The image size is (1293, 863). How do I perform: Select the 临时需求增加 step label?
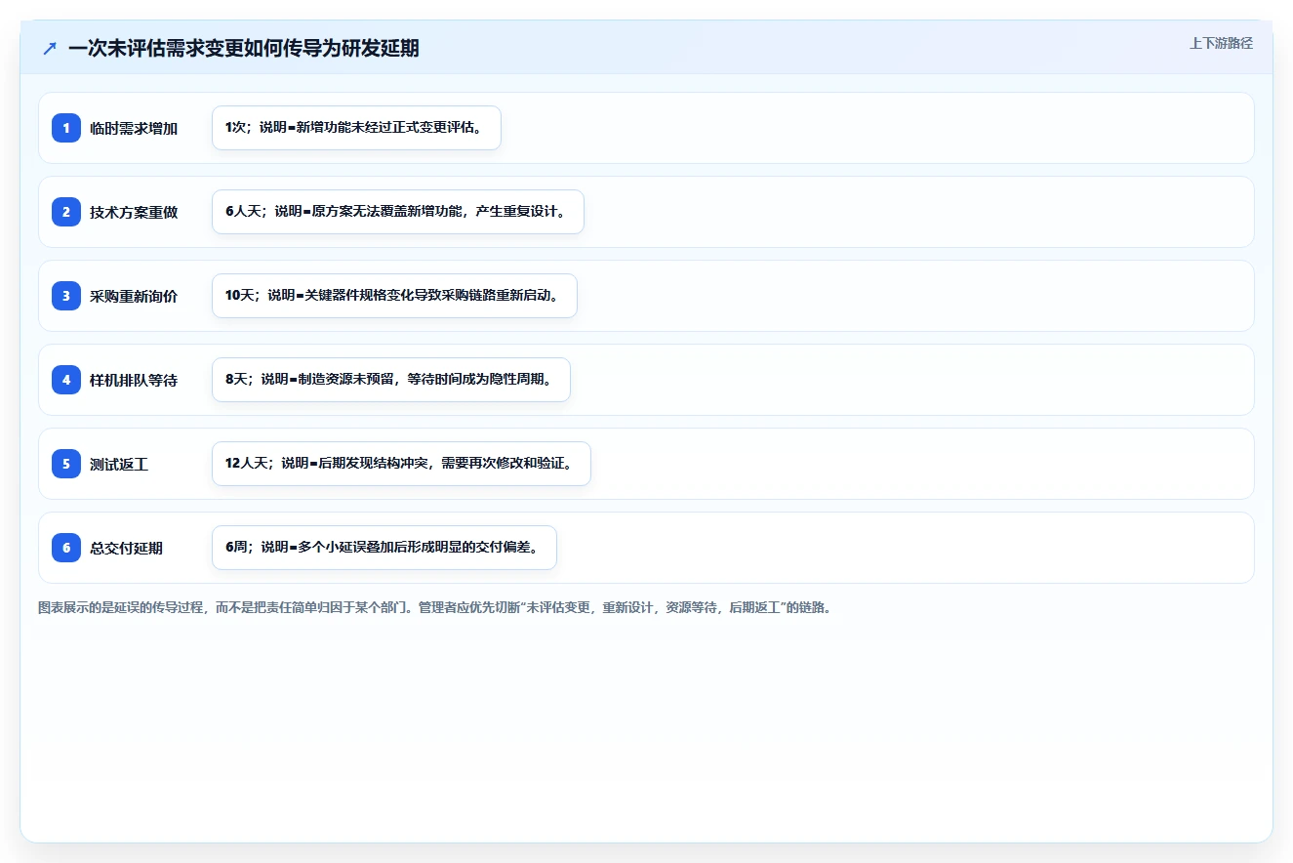point(134,128)
